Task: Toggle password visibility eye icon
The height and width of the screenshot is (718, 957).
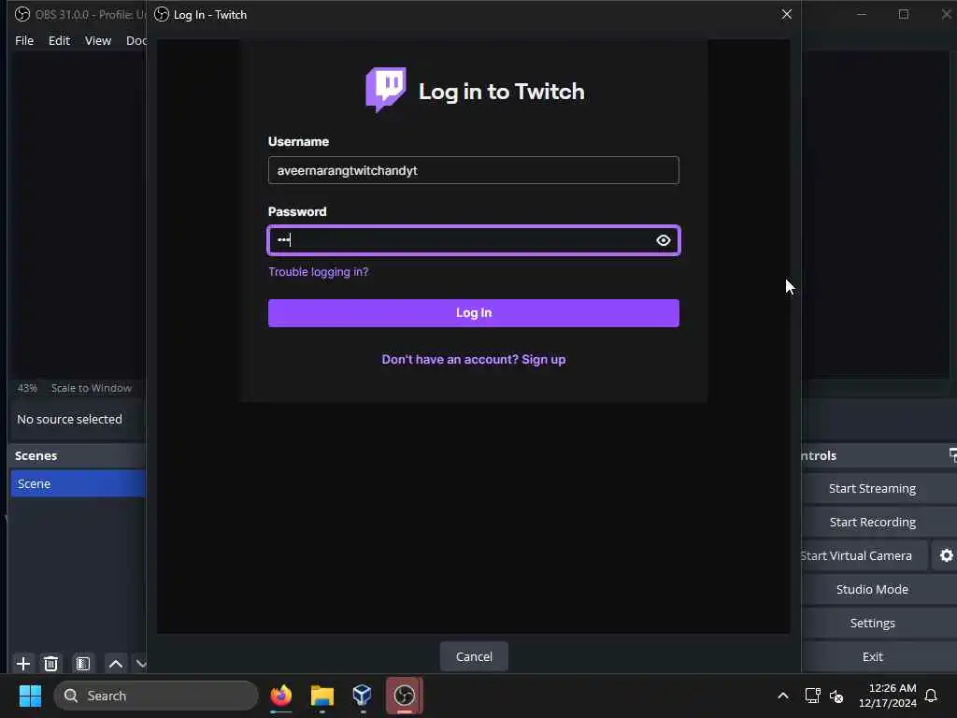Action: (663, 240)
